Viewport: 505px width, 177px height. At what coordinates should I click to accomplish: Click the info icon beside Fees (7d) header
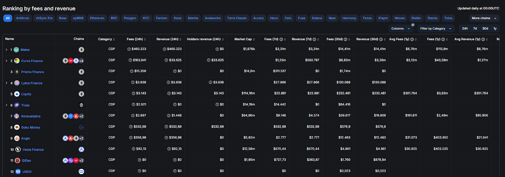[281, 39]
